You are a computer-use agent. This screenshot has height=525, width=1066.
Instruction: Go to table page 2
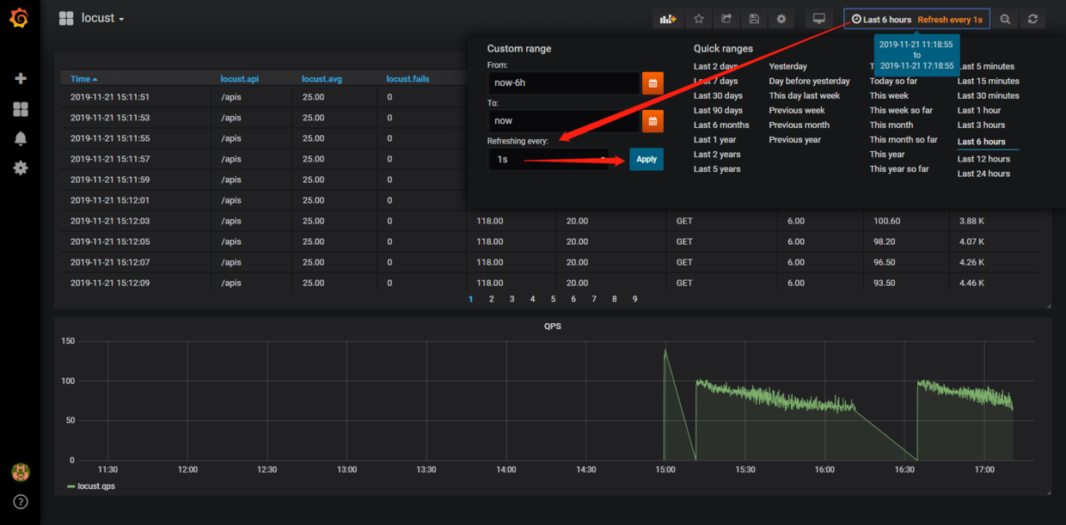[x=492, y=299]
